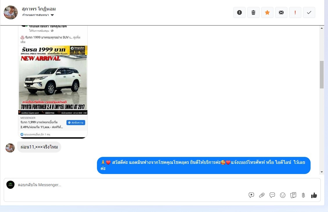Attach a file with paperclip icon
This screenshot has height=212, width=328.
tap(262, 195)
